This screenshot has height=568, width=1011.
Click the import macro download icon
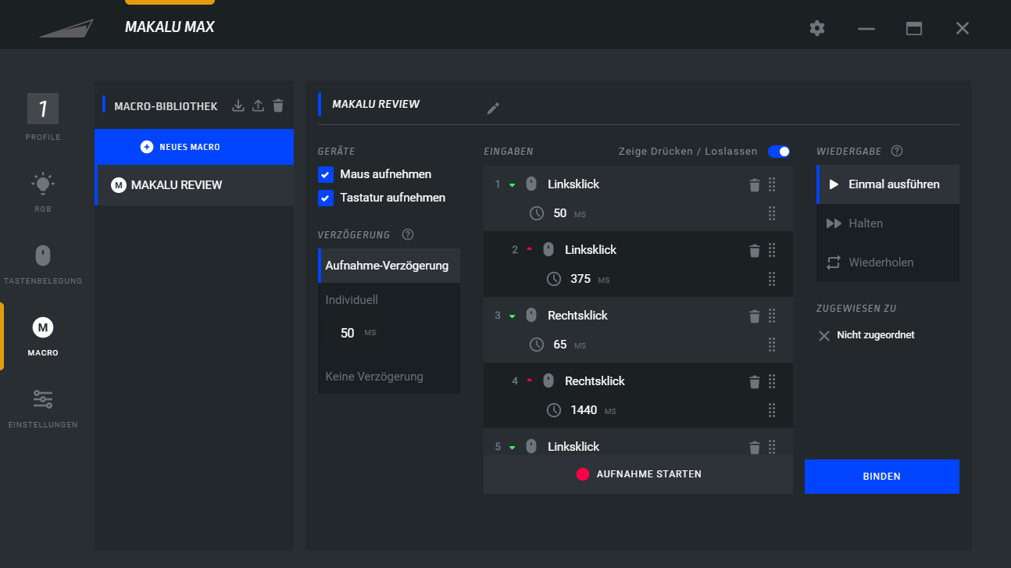(x=239, y=105)
